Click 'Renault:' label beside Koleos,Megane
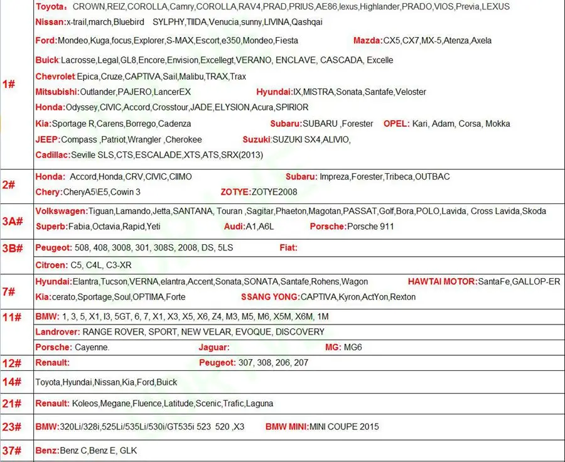 tap(52, 404)
